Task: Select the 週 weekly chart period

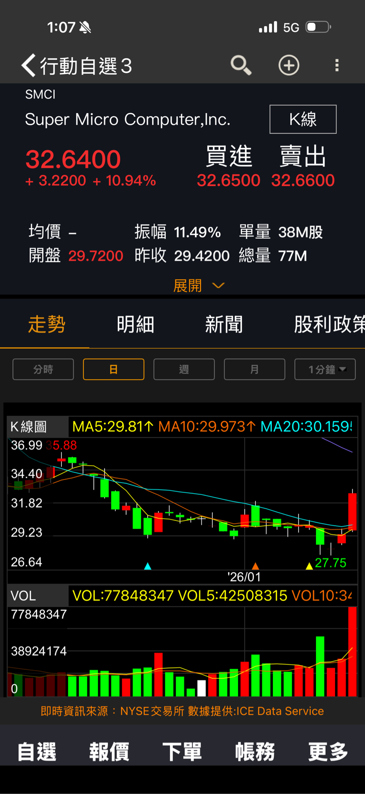Action: coord(184,369)
